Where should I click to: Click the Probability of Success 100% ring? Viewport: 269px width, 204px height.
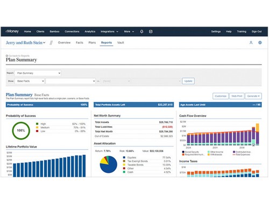coord(21,130)
